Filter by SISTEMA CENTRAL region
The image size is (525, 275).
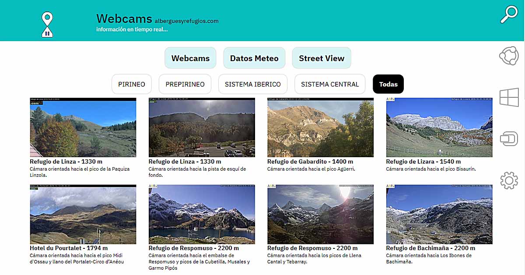click(x=330, y=84)
